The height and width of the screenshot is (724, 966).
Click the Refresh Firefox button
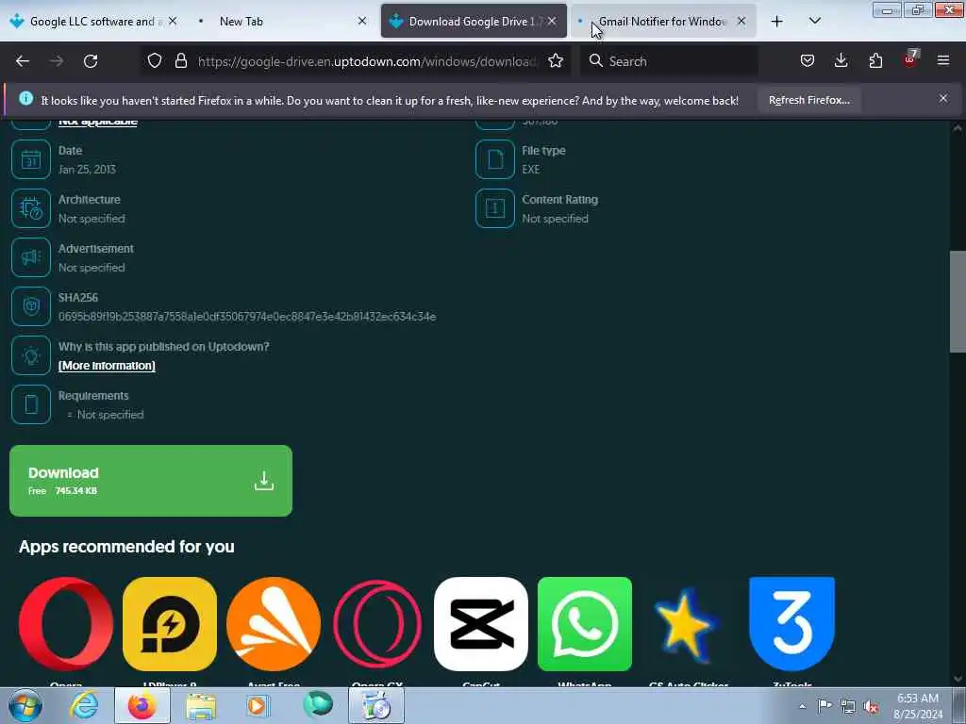point(808,100)
